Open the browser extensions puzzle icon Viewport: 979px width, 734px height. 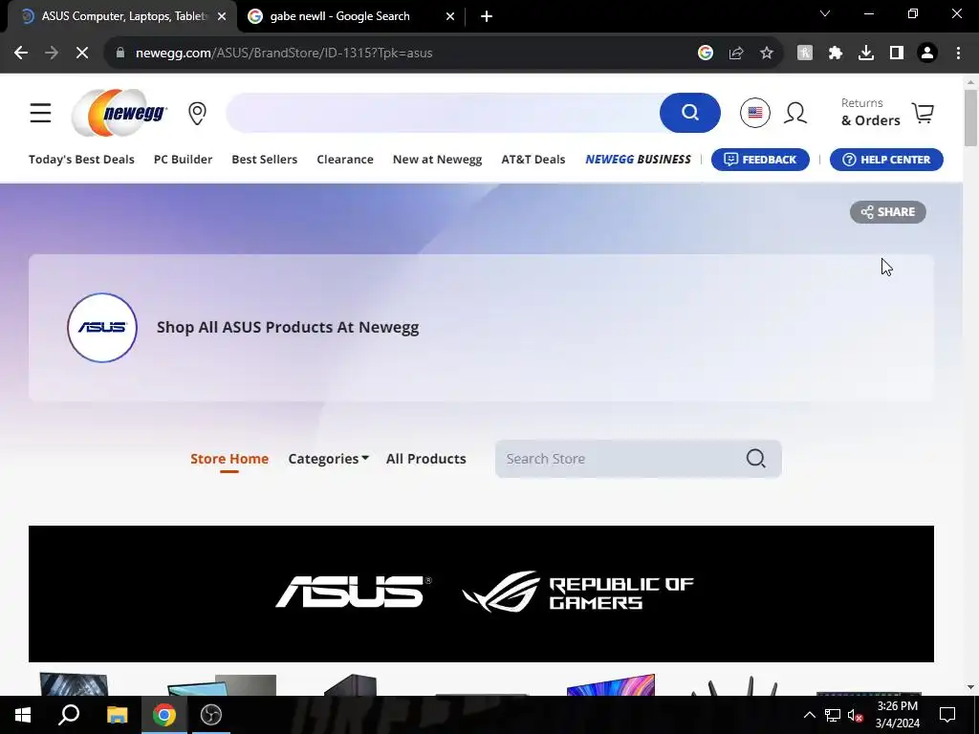coord(836,54)
